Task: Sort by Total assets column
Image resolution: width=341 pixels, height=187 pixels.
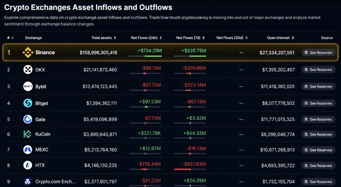Action: [x=115, y=37]
